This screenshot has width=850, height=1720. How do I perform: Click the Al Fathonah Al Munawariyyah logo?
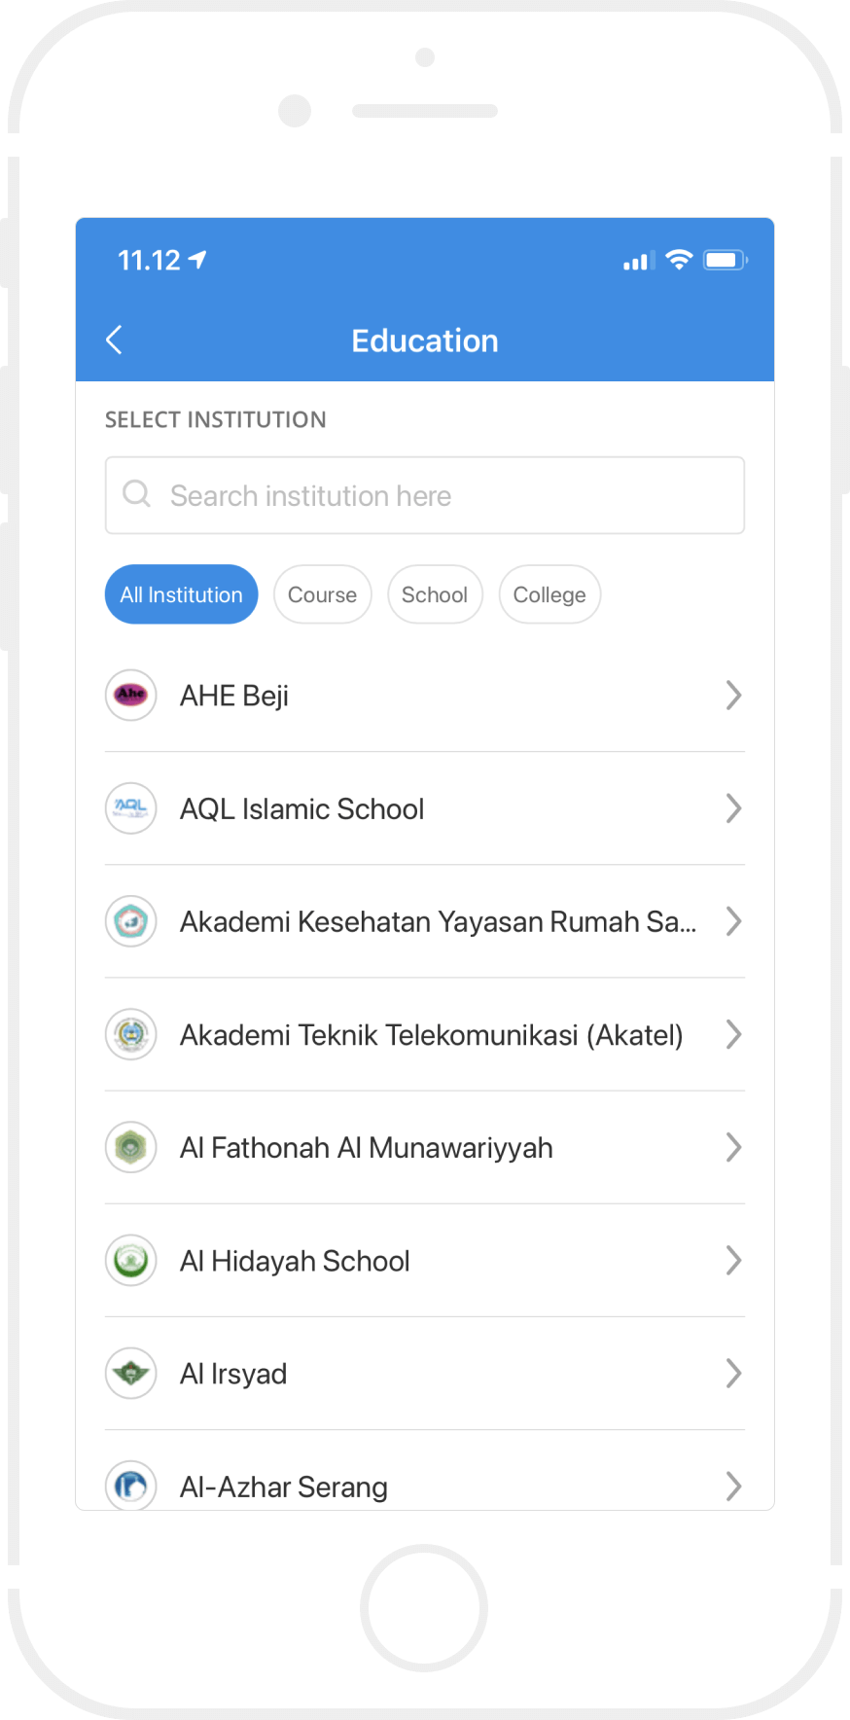[x=131, y=1148]
